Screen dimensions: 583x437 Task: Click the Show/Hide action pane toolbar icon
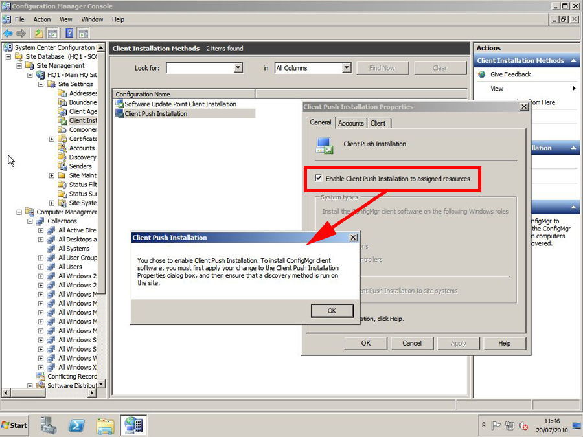pos(84,34)
